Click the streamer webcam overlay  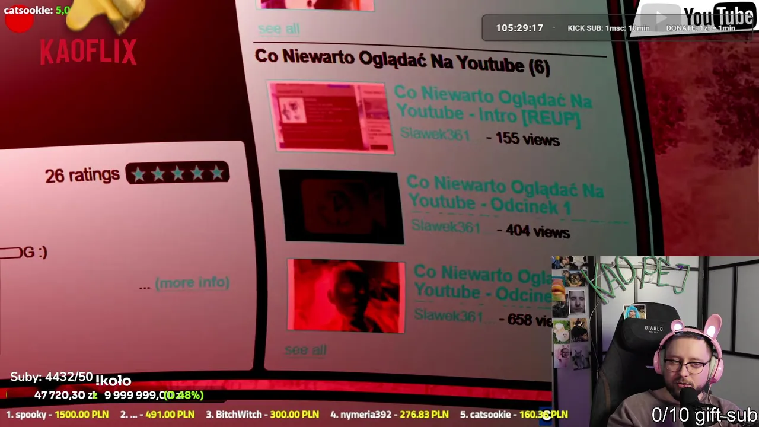[x=655, y=342]
